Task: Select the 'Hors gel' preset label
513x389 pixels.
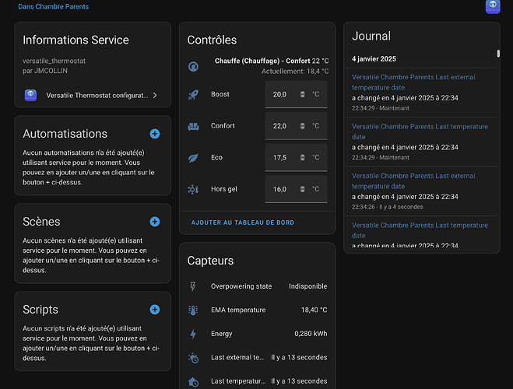Action: [x=224, y=189]
